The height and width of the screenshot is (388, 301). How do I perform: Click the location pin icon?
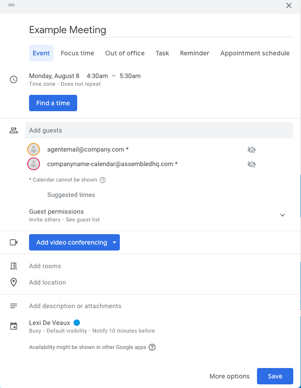[x=14, y=282]
